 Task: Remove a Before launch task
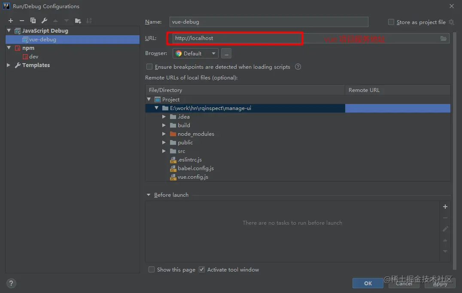click(x=445, y=218)
